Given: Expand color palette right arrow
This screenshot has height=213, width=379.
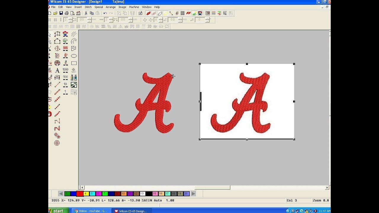Looking at the screenshot, I should [193, 194].
